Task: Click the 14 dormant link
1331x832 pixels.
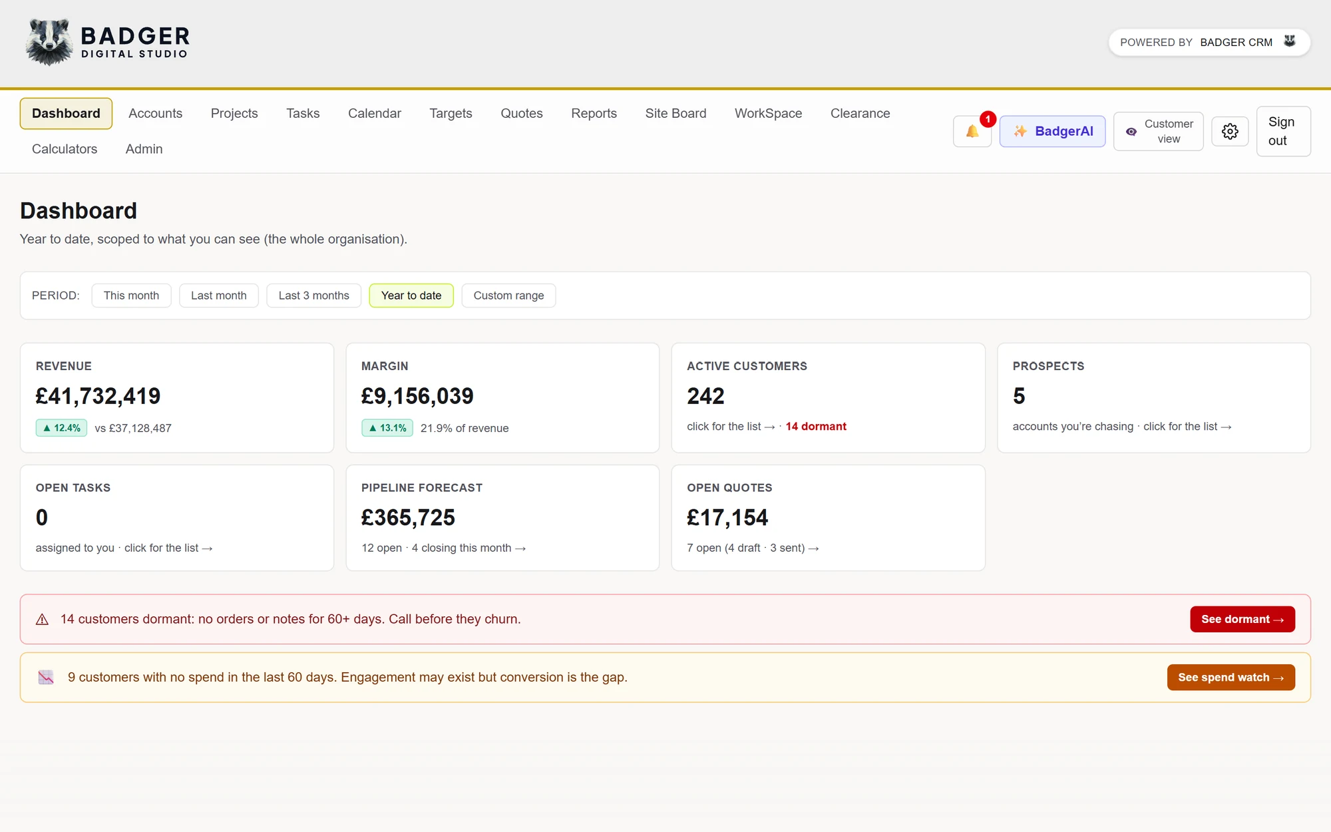Action: pos(816,426)
